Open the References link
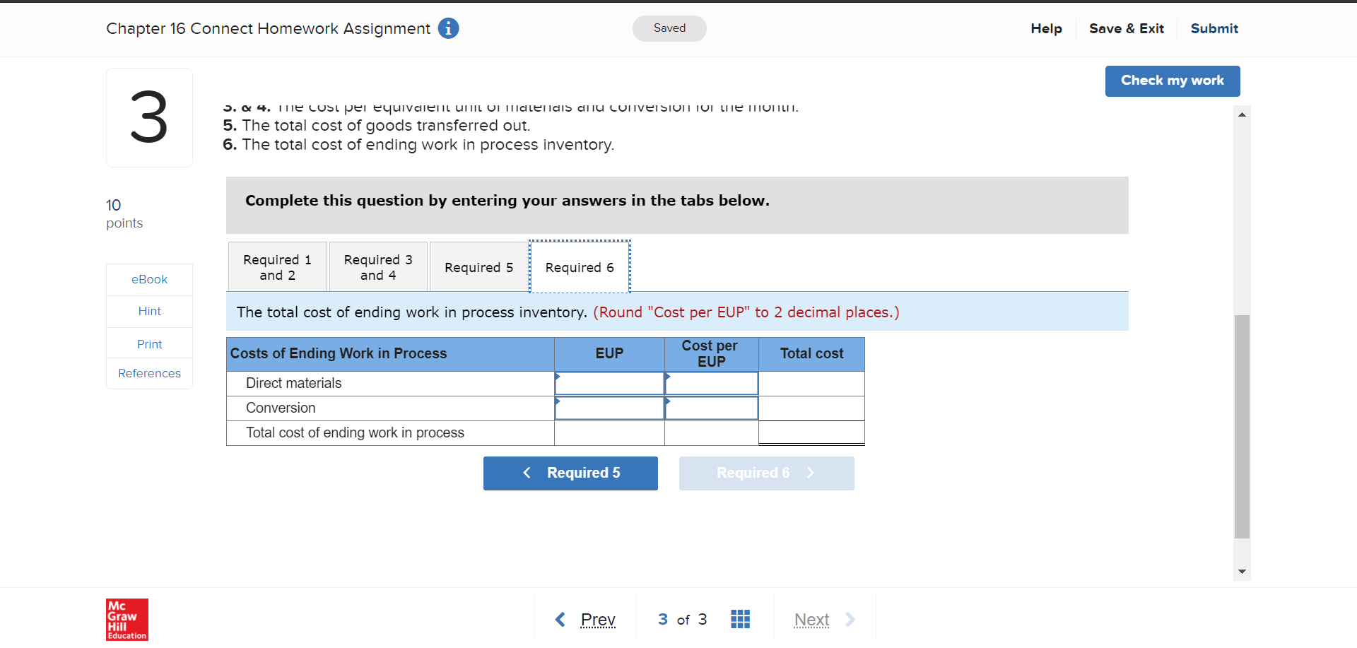This screenshot has height=648, width=1357. point(148,373)
